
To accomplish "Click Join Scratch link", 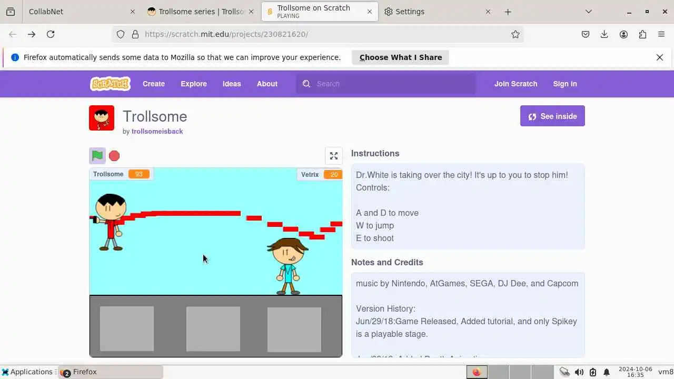I will (x=516, y=84).
